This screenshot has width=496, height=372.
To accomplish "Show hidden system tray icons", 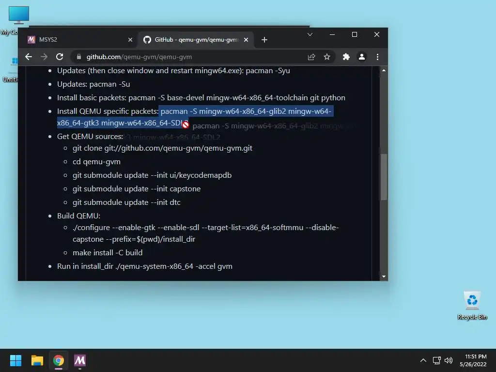I will click(423, 360).
